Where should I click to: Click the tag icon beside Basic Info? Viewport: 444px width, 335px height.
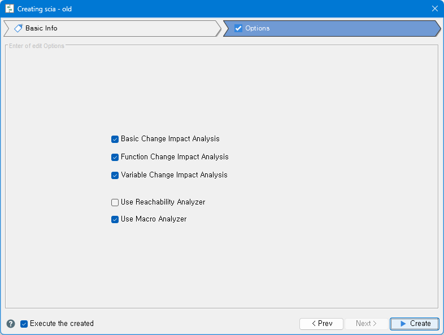point(18,28)
